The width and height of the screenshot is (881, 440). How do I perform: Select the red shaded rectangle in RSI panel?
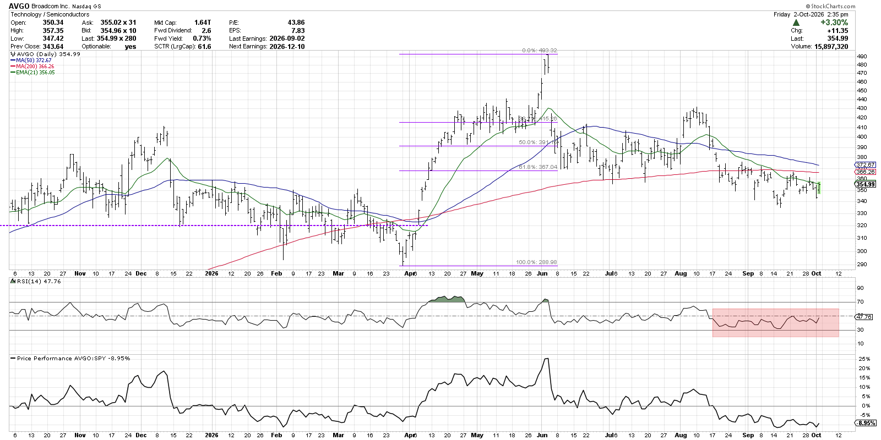point(775,323)
